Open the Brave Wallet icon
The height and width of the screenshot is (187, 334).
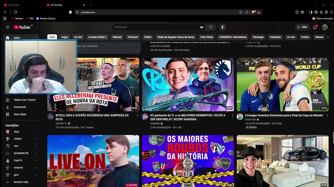pos(316,12)
